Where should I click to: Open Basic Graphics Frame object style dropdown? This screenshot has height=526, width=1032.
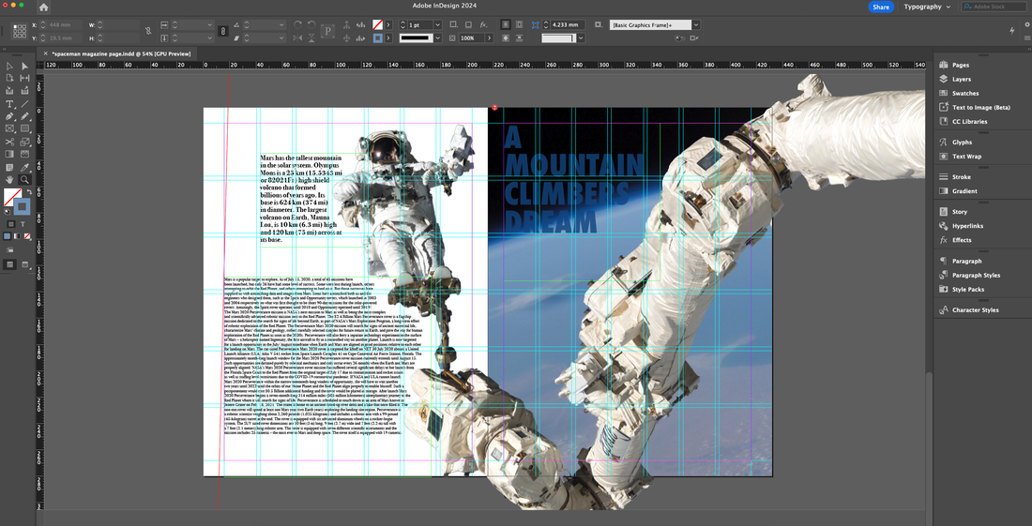[x=696, y=24]
